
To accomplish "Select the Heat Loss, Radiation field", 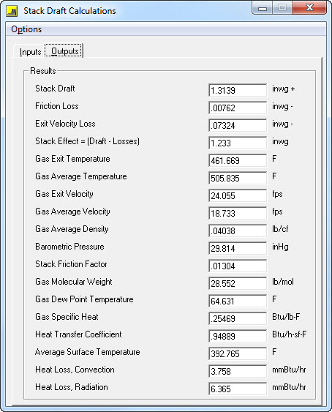I will (238, 389).
